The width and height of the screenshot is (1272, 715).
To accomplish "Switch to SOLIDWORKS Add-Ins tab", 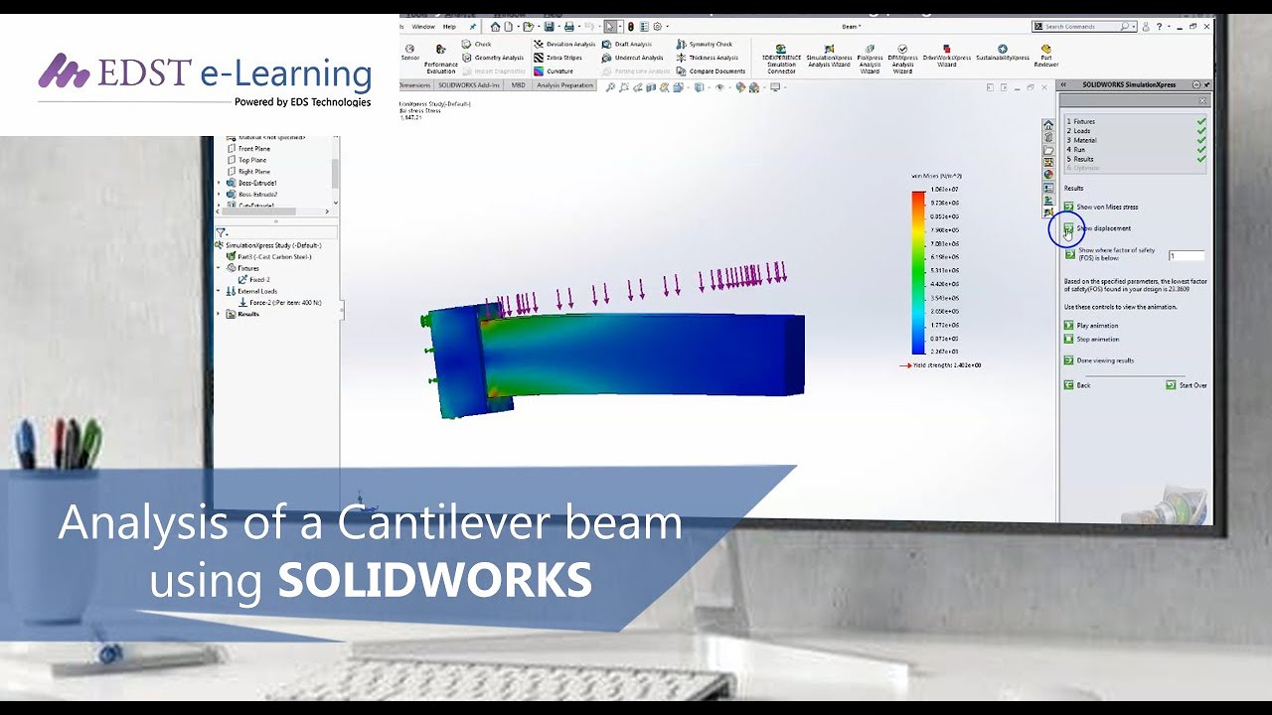I will (471, 85).
